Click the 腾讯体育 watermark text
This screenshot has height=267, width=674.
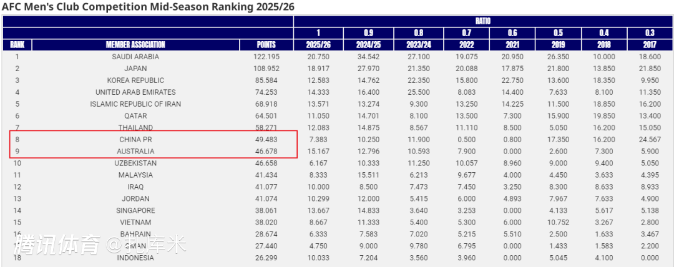click(56, 245)
